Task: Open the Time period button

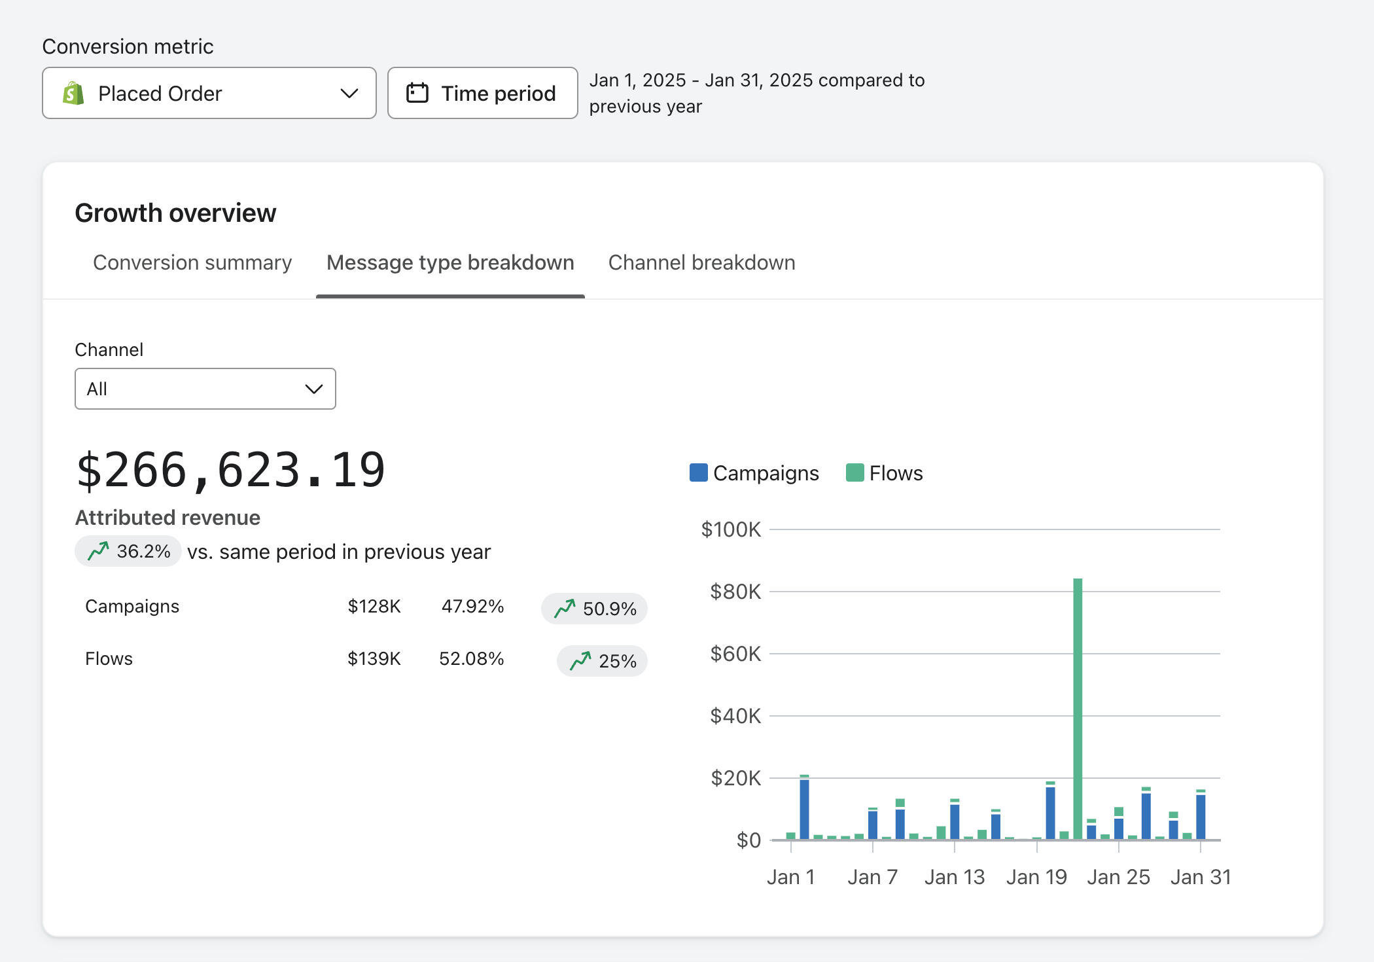Action: [x=482, y=93]
